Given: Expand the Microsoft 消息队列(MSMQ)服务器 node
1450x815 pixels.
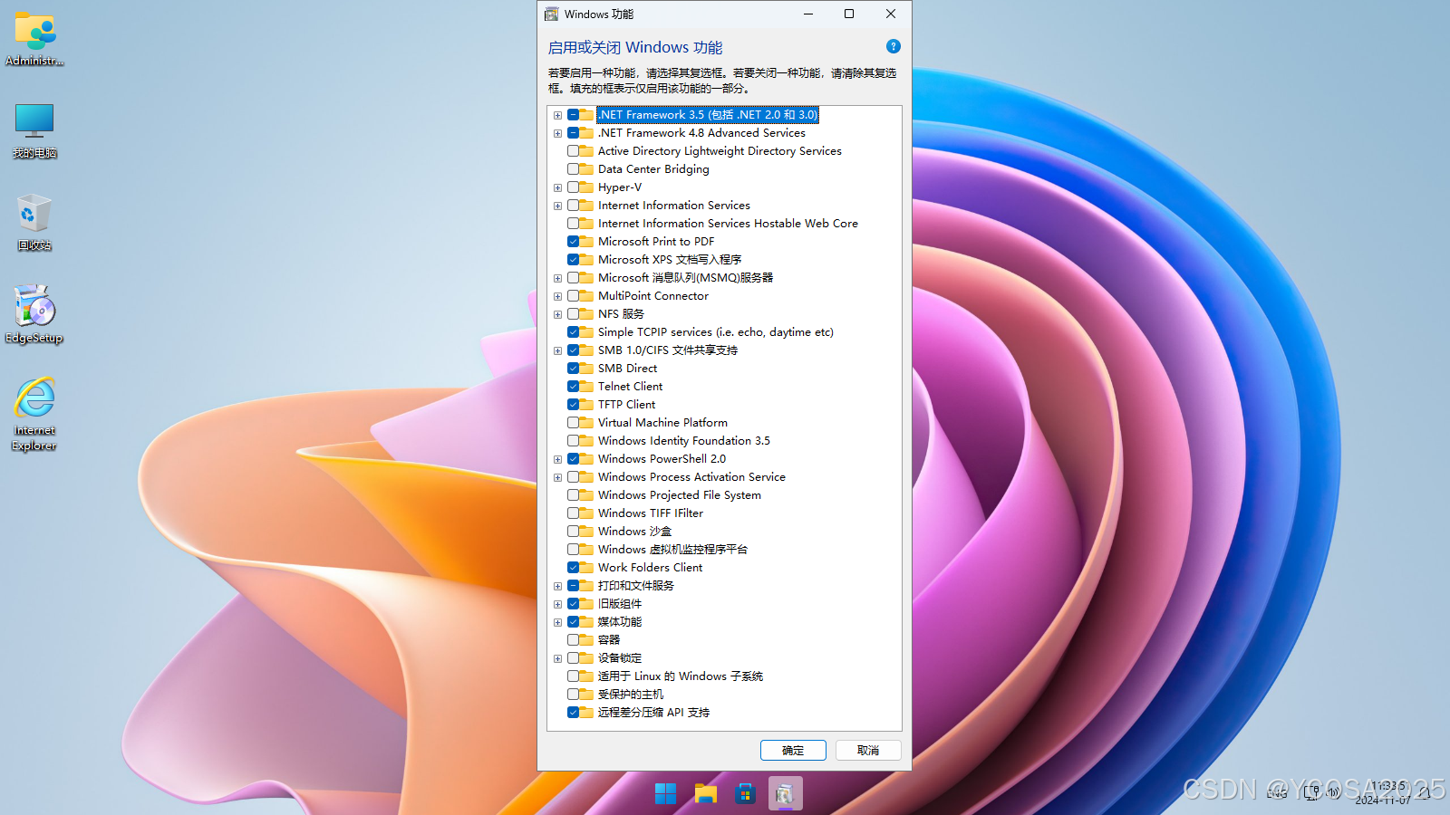Looking at the screenshot, I should tap(558, 278).
